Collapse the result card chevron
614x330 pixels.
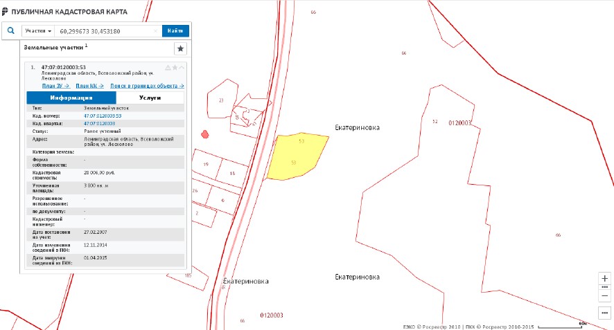pos(182,68)
